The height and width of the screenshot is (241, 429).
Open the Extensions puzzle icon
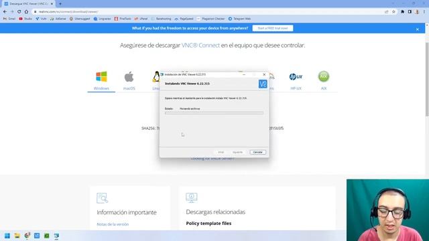[x=402, y=12]
